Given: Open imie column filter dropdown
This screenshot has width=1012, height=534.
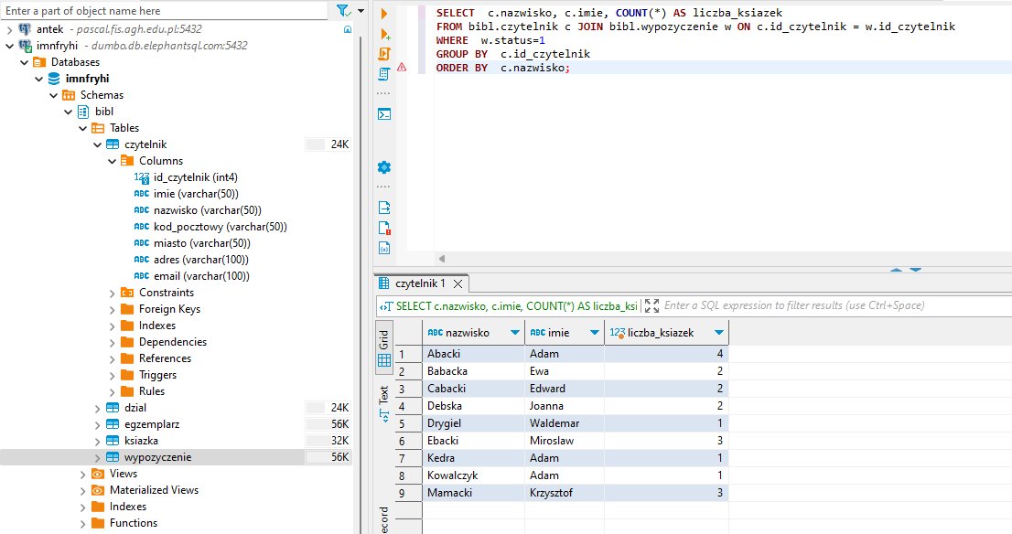Looking at the screenshot, I should [x=595, y=333].
